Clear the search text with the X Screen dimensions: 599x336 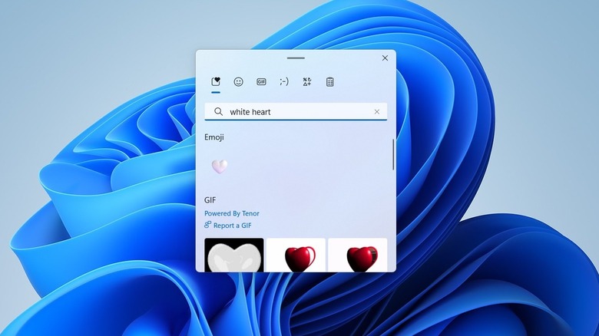tap(377, 112)
